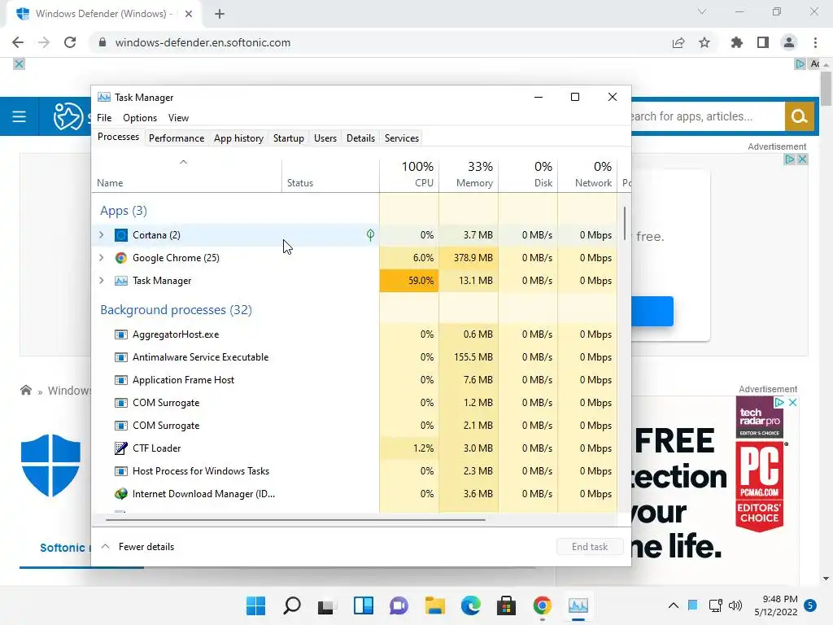Click the Cortana green leaf suspended-status icon
The width and height of the screenshot is (833, 625).
click(x=370, y=235)
